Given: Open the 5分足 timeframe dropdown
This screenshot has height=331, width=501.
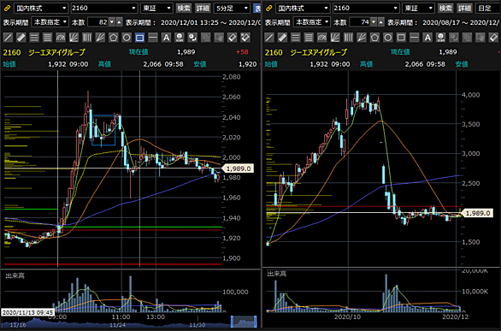Looking at the screenshot, I should (232, 8).
